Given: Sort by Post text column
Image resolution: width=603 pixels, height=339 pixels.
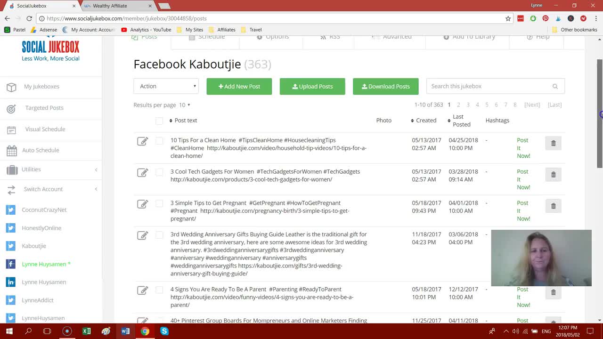Looking at the screenshot, I should 183,121.
